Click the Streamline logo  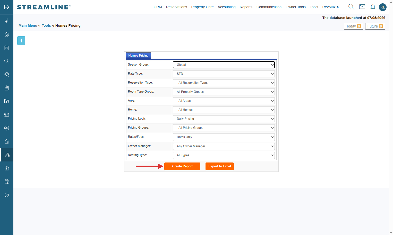pos(44,7)
